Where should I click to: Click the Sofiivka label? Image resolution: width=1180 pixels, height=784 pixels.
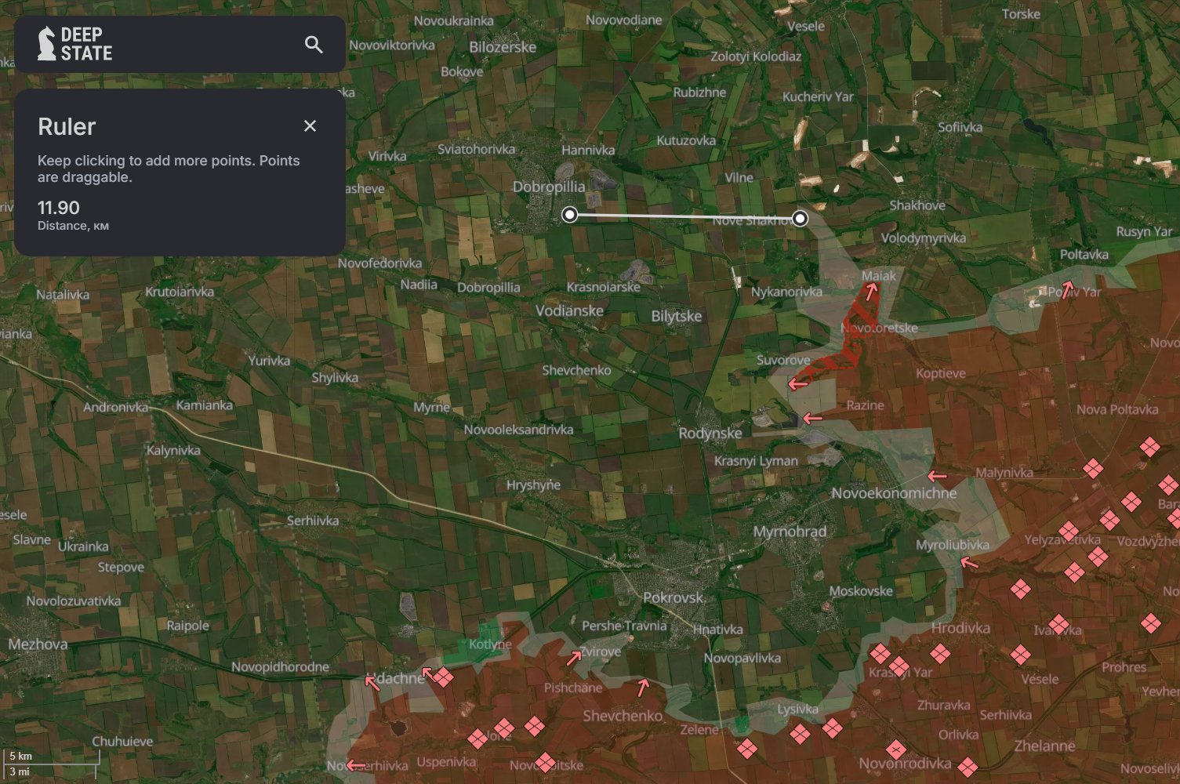[x=960, y=127]
